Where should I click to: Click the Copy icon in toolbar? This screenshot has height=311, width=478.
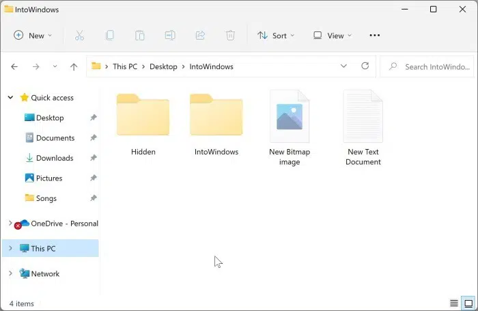(109, 36)
